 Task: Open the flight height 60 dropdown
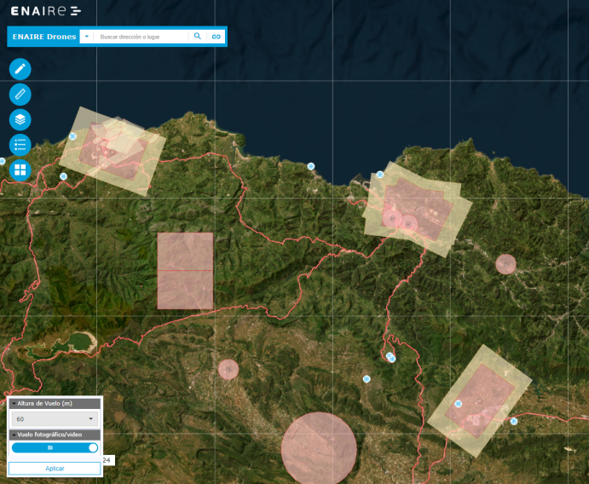[x=55, y=418]
